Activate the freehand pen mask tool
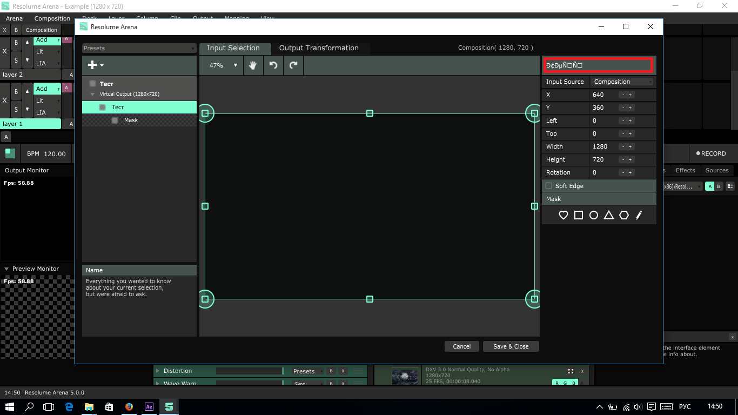Viewport: 738px width, 415px height. point(639,215)
